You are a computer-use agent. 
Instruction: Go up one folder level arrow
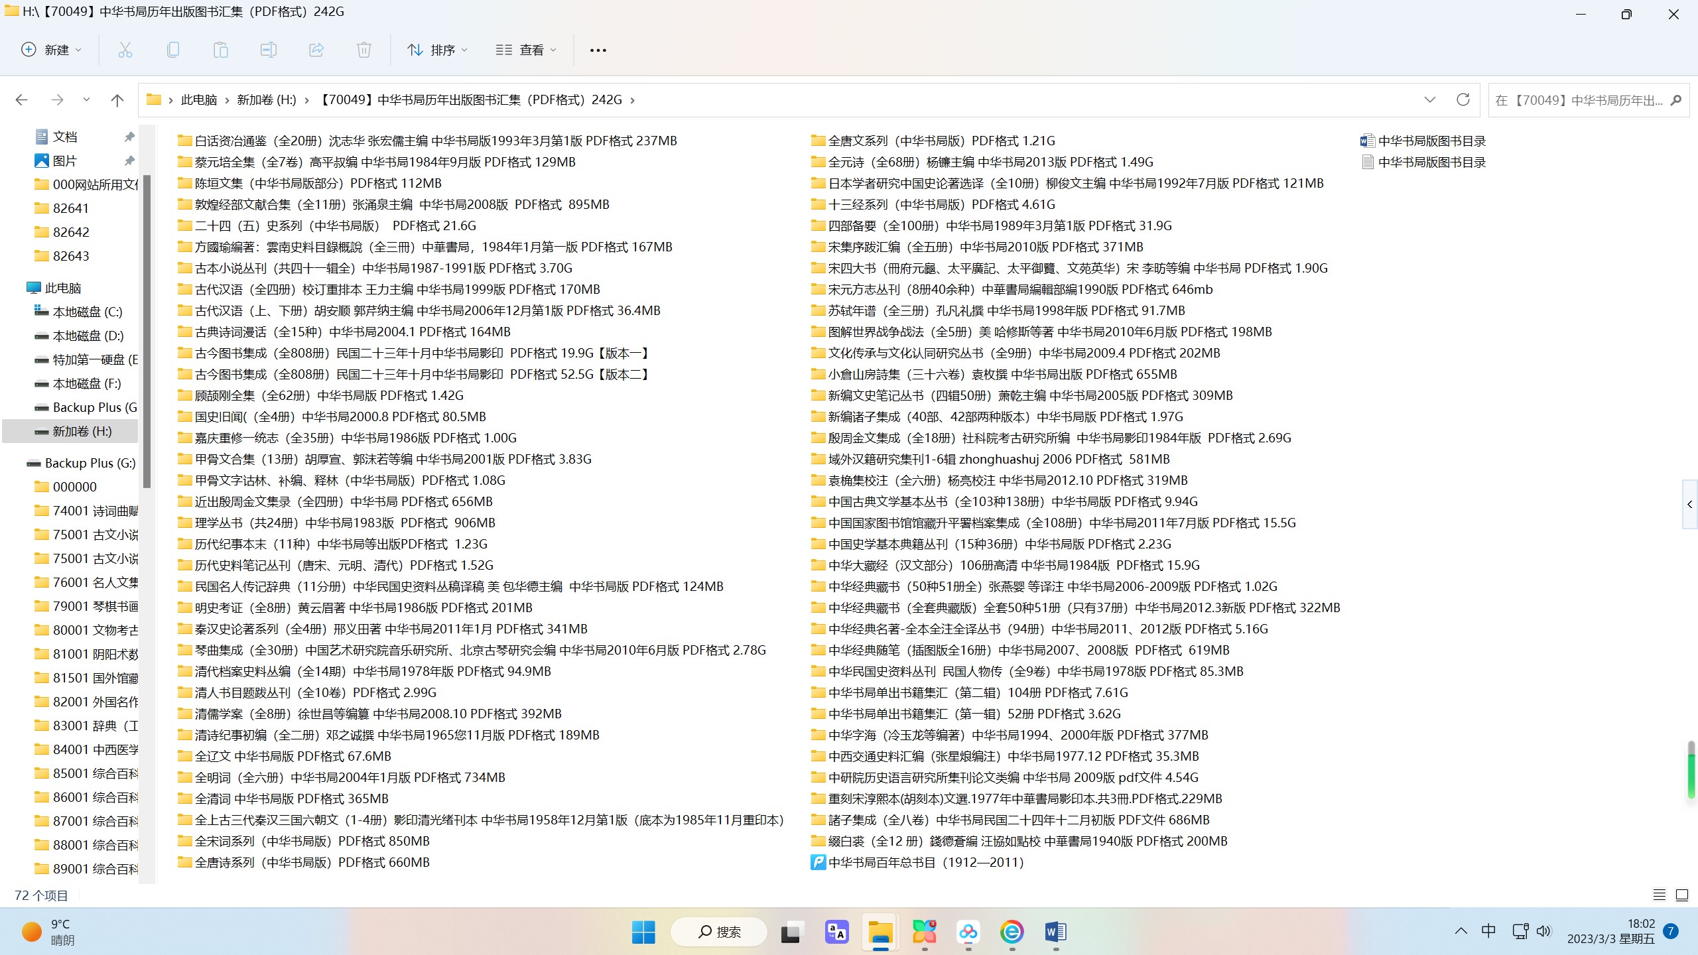tap(117, 100)
